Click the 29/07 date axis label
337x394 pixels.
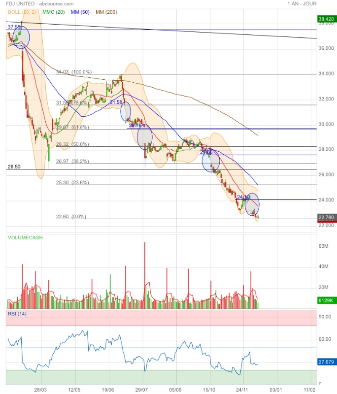(x=141, y=390)
